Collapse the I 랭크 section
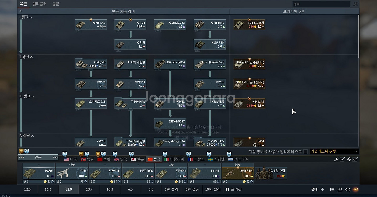 click(x=31, y=17)
